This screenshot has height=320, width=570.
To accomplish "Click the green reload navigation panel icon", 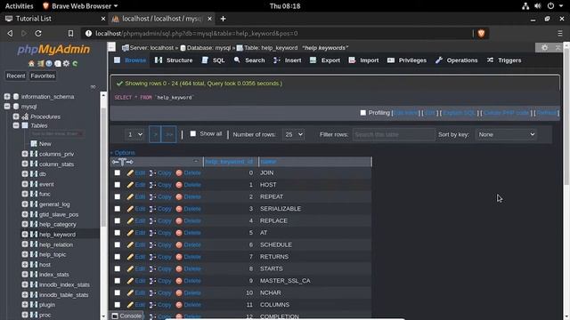I will click(x=75, y=63).
